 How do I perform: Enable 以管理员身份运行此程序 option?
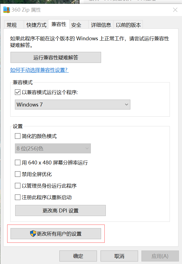coord(18,186)
